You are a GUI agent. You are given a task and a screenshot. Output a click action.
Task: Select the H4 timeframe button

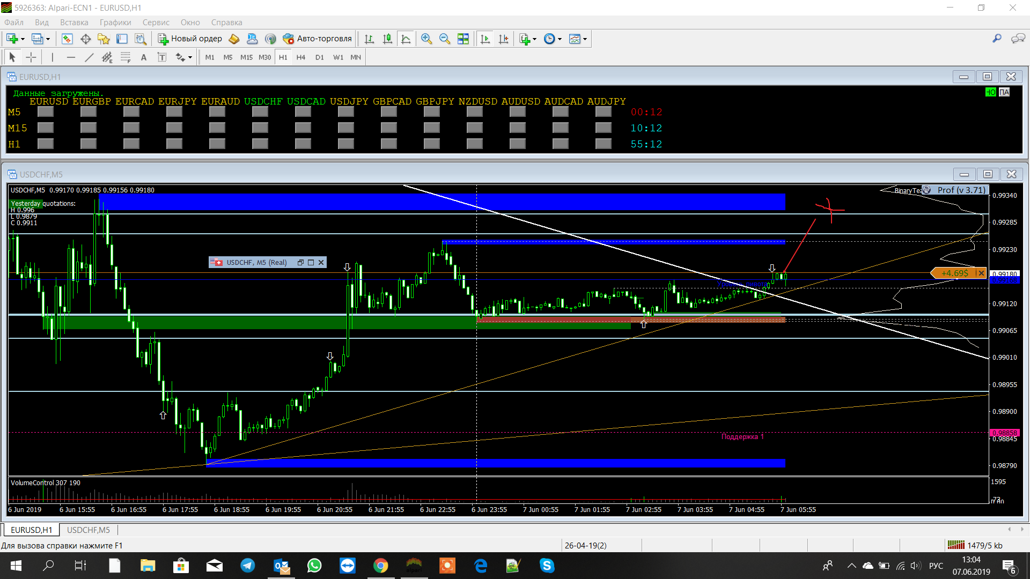tap(301, 57)
